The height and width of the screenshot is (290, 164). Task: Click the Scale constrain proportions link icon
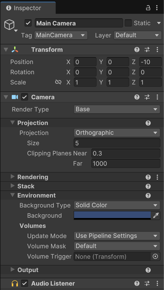pos(58,82)
